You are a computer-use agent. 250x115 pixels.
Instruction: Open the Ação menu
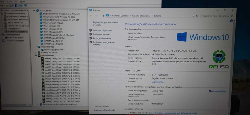pyautogui.click(x=9, y=1)
